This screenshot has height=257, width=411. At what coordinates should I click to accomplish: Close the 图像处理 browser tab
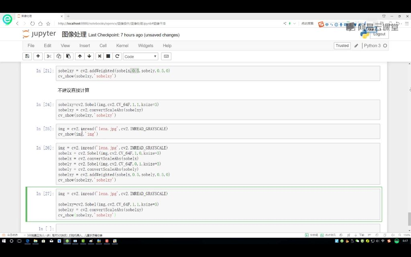[61, 16]
